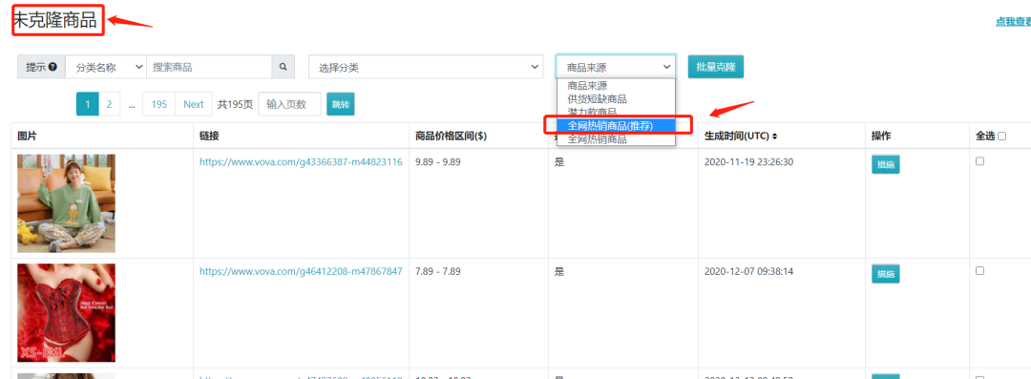This screenshot has height=379, width=1031.
Task: Collapse the 商品来源 source dropdown
Action: coord(616,67)
